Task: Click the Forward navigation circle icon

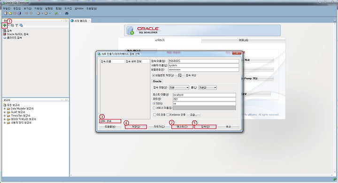Action: point(46,13)
